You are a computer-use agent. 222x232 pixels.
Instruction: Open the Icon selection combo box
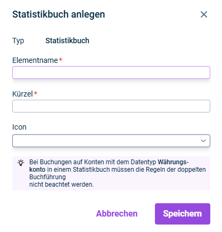coord(111,141)
